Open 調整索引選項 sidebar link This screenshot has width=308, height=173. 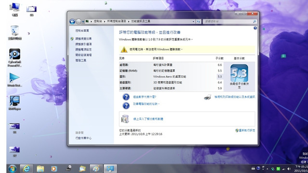(x=83, y=44)
